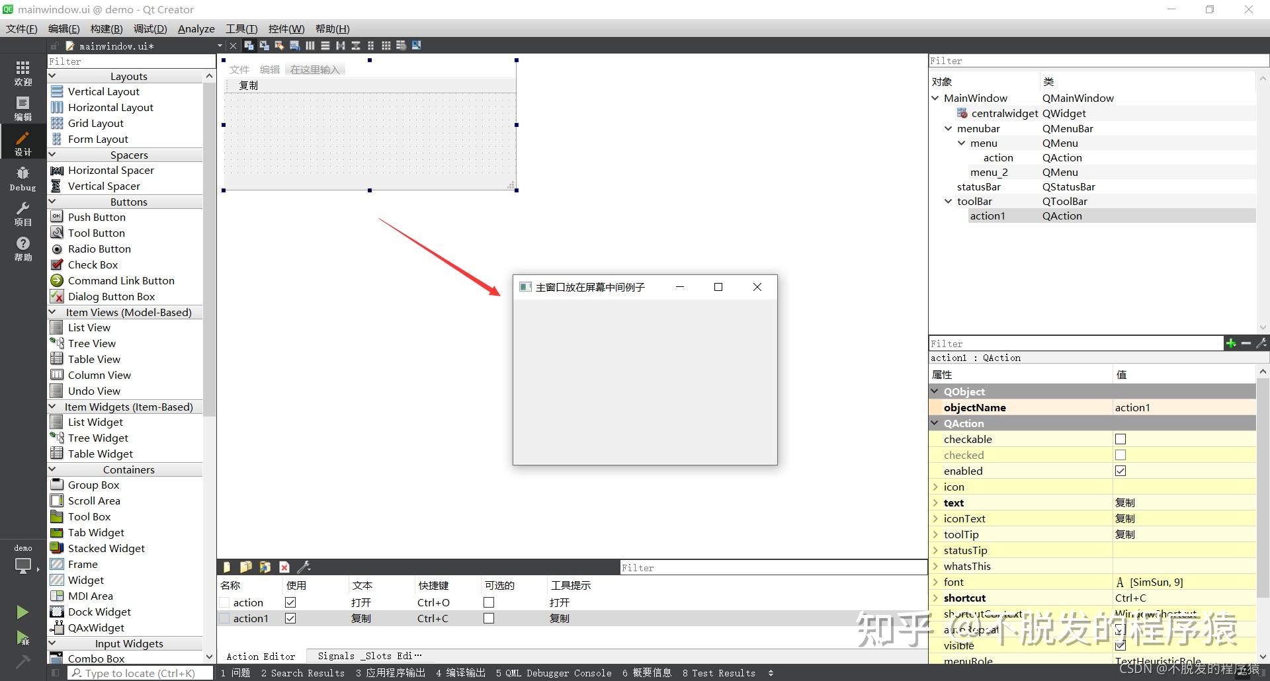Open the Edit Tab Order toolbar icon

[x=294, y=45]
